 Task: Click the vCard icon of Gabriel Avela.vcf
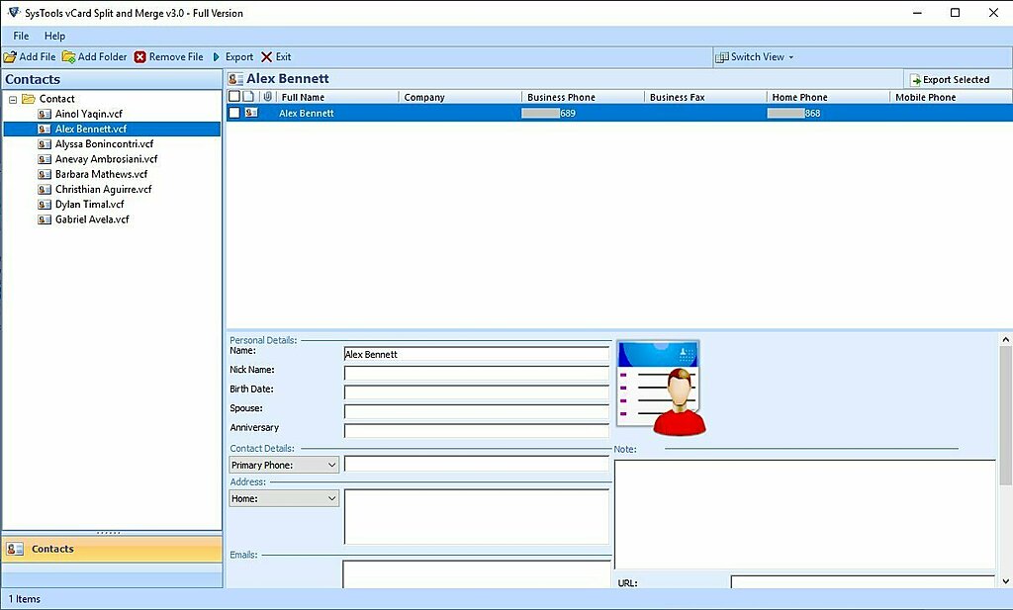point(45,219)
